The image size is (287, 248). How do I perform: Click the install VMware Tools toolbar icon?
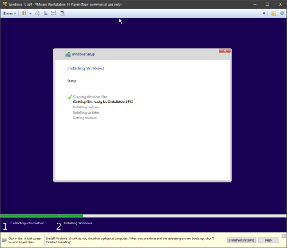[x=45, y=13]
